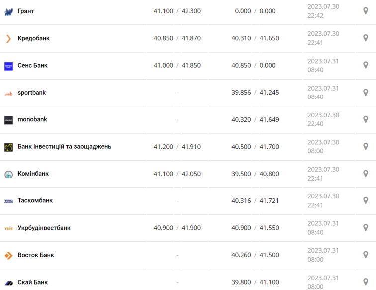Open the Кредобанк bank link

(33, 38)
